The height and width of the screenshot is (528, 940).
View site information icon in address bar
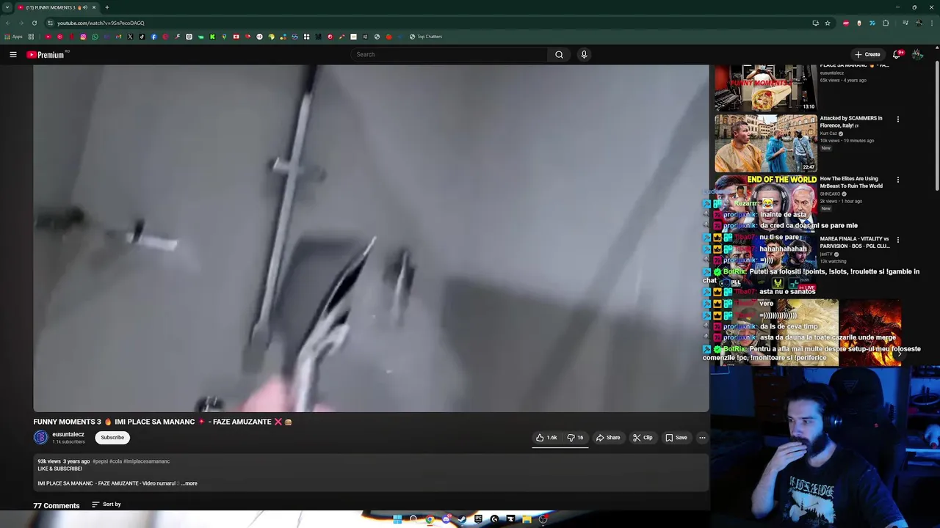point(50,23)
